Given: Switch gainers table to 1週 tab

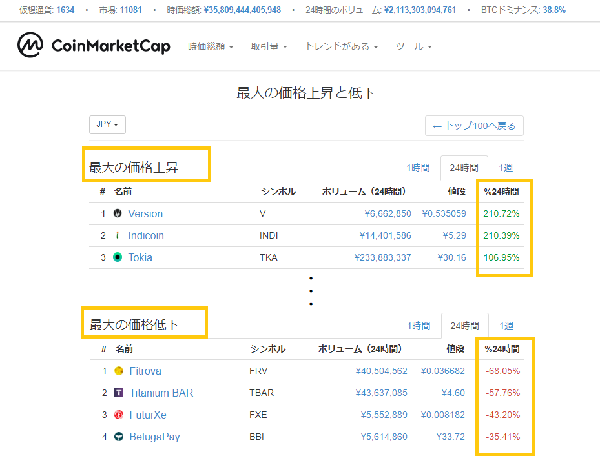Looking at the screenshot, I should (x=506, y=168).
